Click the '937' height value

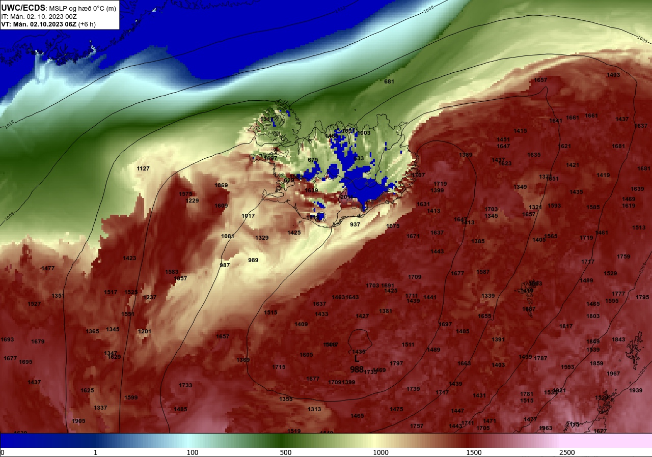coord(355,224)
